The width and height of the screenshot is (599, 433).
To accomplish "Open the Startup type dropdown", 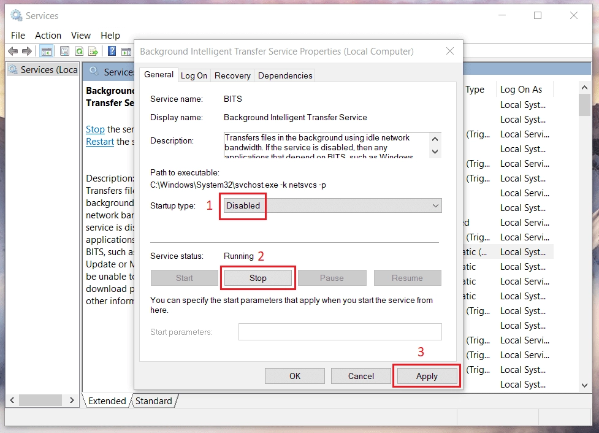I will (x=332, y=205).
